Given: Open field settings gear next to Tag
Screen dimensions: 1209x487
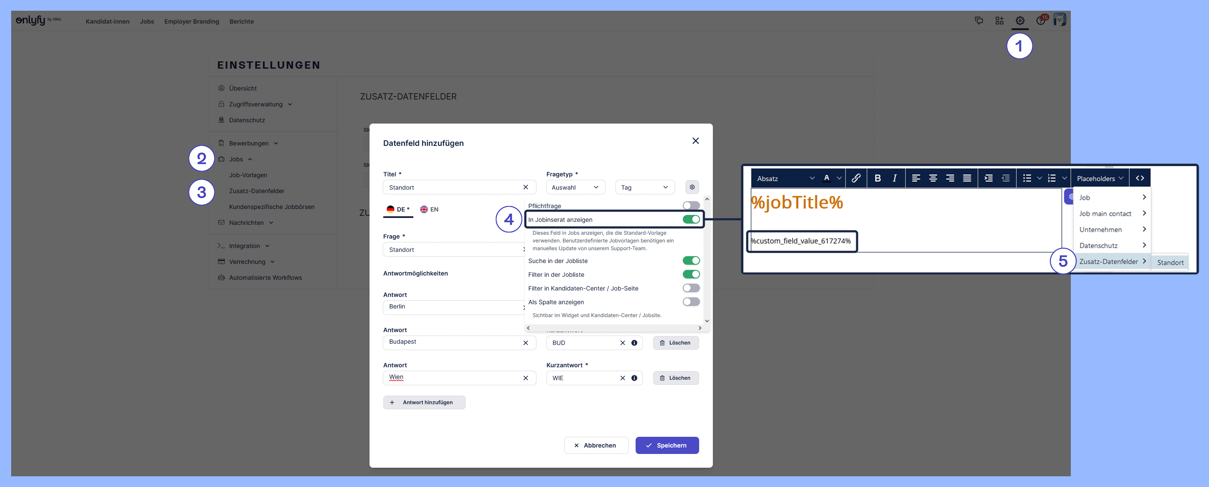Looking at the screenshot, I should 692,187.
